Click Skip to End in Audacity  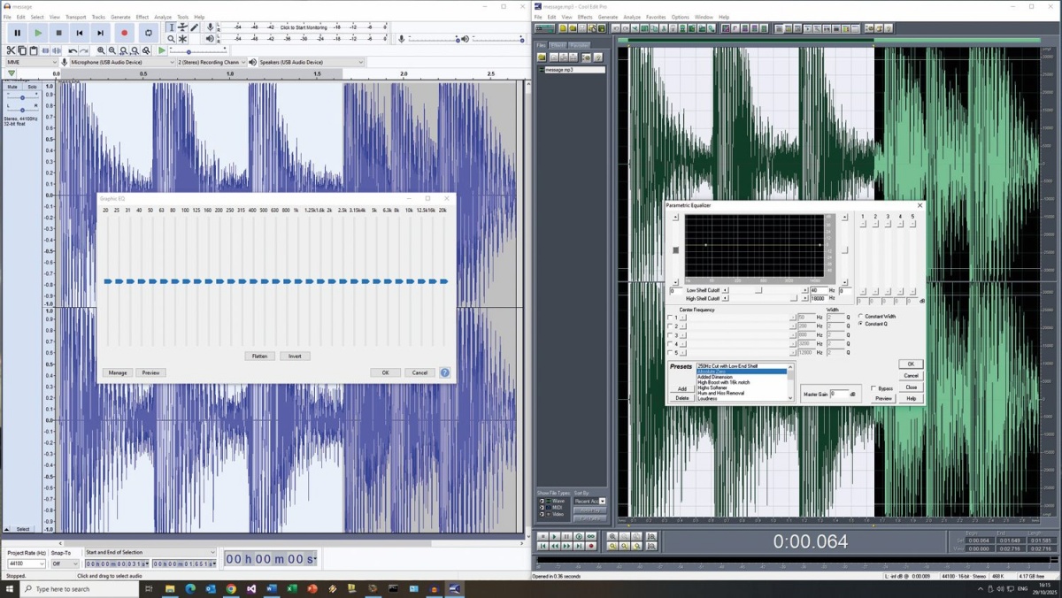pos(102,33)
